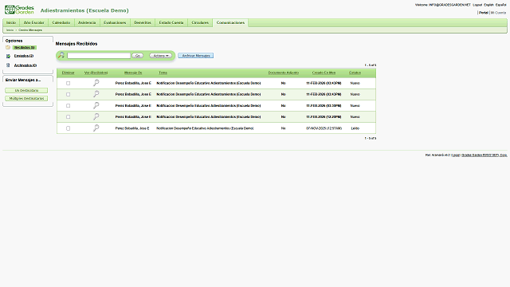Open the Deméritos tab
This screenshot has height=287, width=510.
click(143, 22)
